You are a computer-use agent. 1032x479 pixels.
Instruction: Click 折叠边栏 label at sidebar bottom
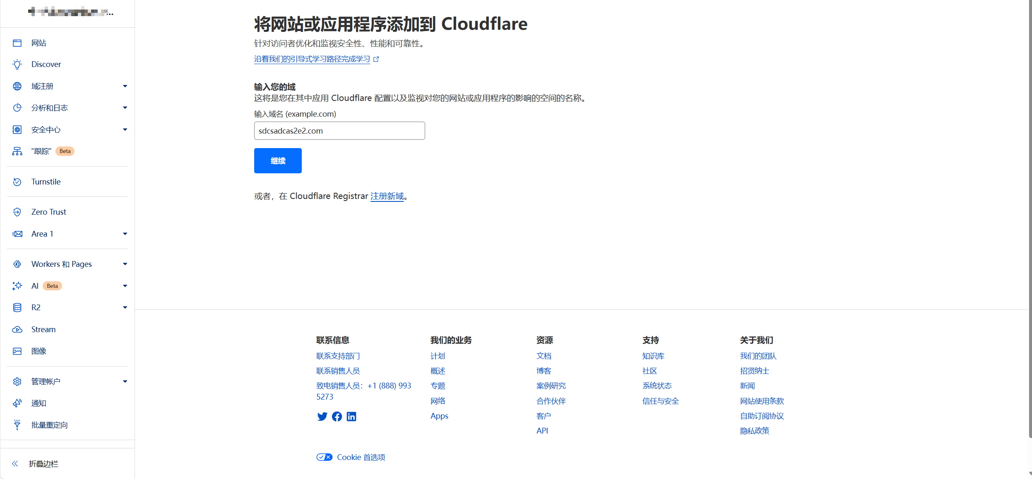(x=43, y=464)
